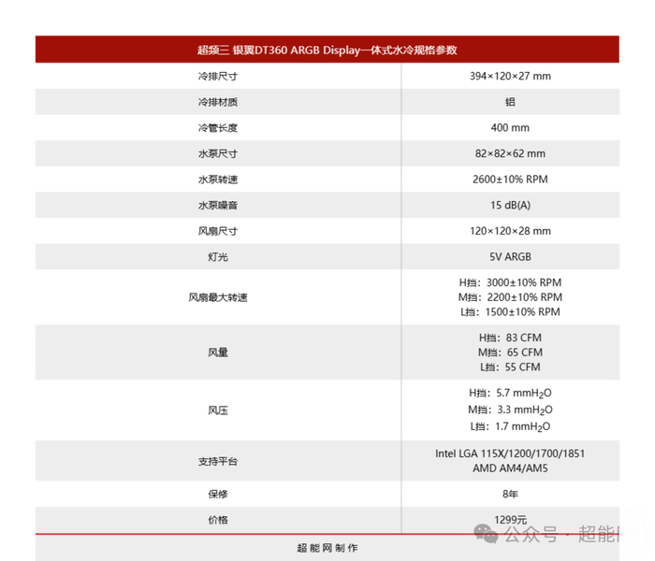This screenshot has height=561, width=655.
Task: Click L挡: 1.7 mmH2O line
Action: (x=510, y=426)
